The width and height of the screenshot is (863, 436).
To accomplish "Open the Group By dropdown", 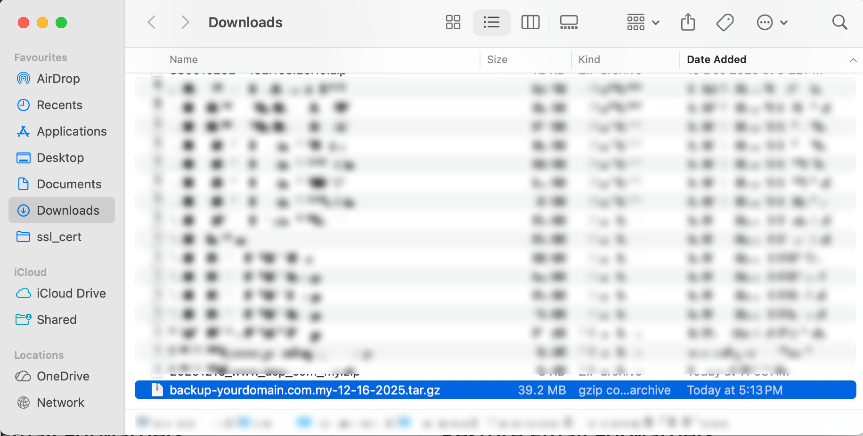I will [643, 22].
